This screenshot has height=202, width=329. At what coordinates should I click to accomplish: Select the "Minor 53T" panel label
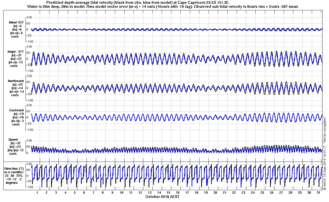click(x=16, y=22)
